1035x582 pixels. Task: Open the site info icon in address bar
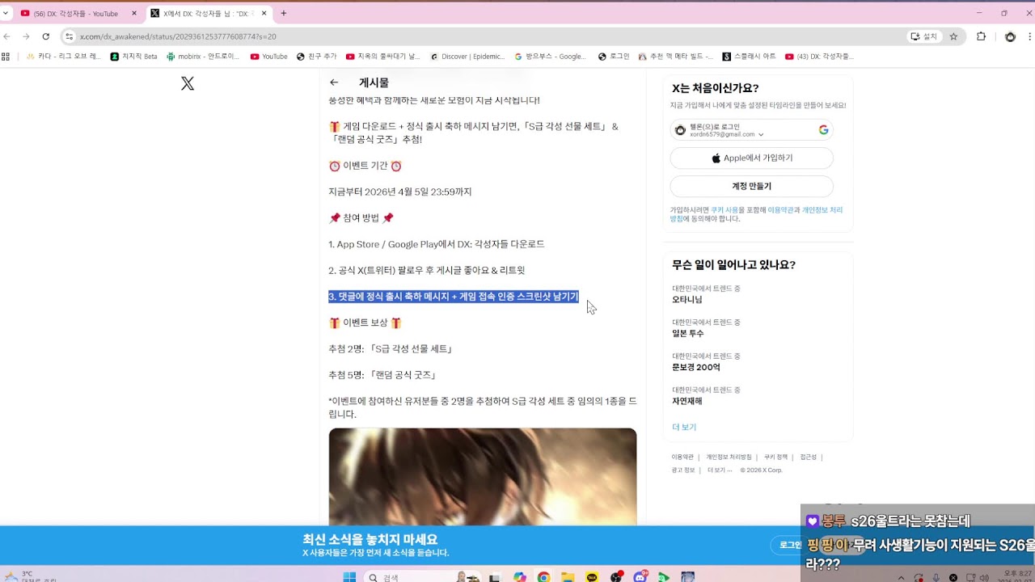[70, 36]
